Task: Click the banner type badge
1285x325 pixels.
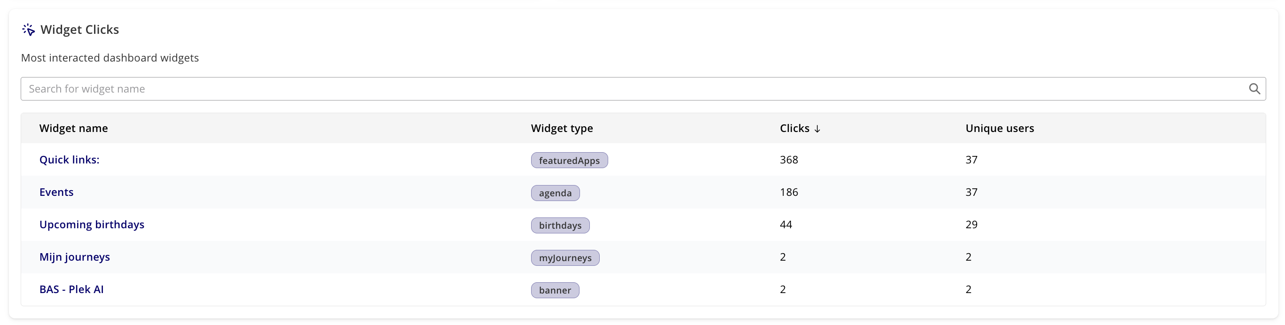Action: 555,290
